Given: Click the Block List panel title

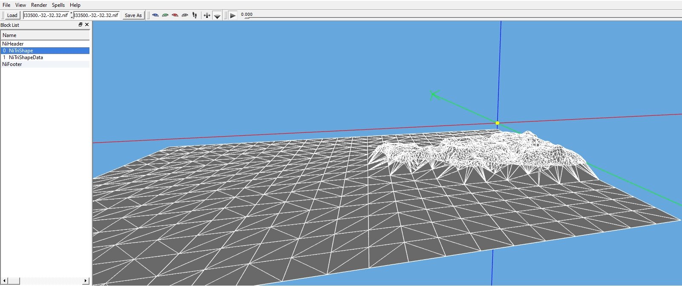Looking at the screenshot, I should point(10,25).
